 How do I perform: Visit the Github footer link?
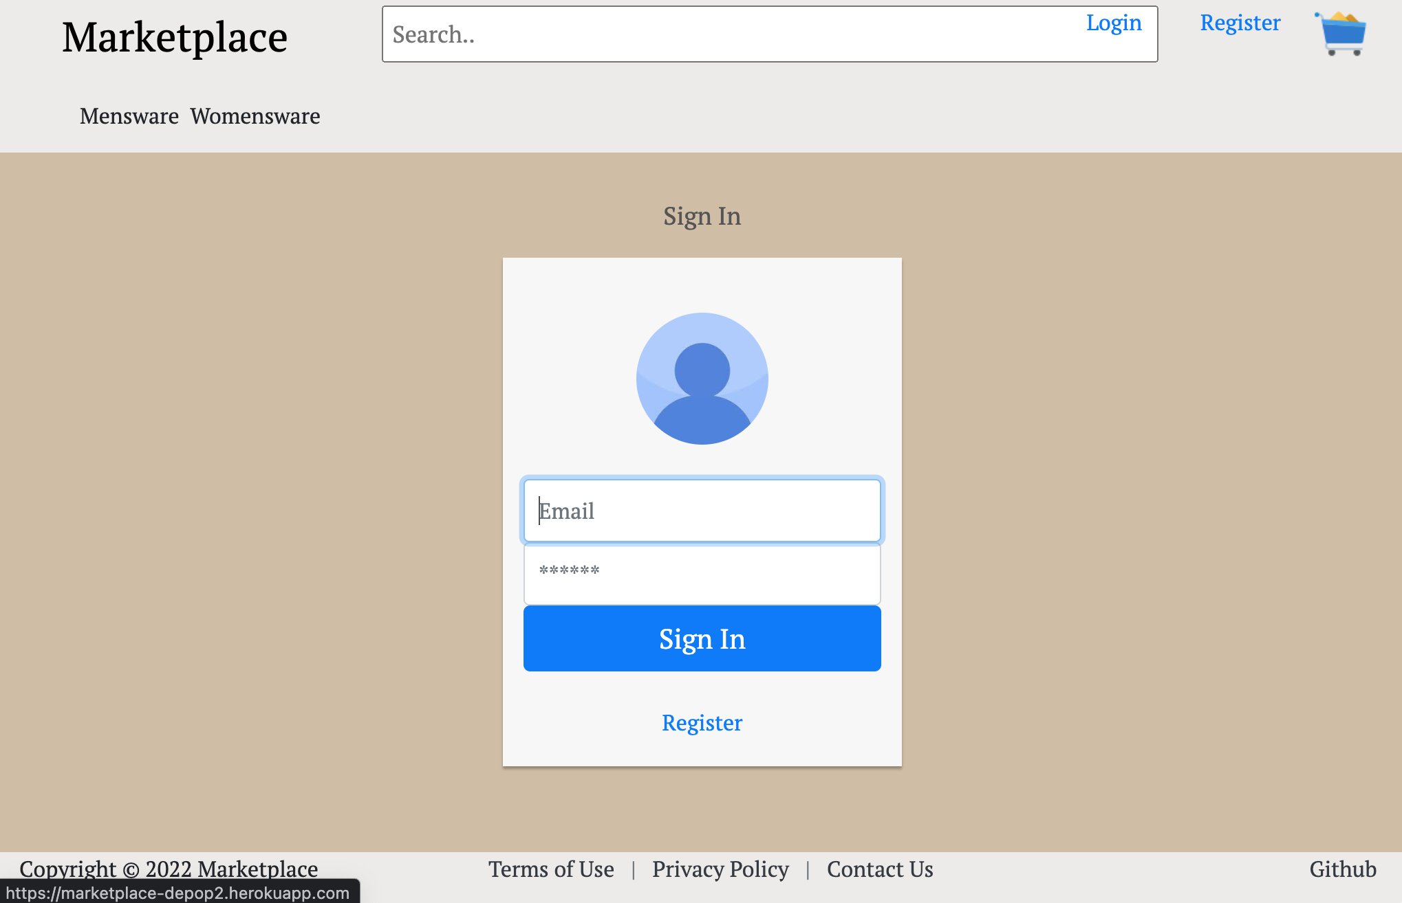1342,869
